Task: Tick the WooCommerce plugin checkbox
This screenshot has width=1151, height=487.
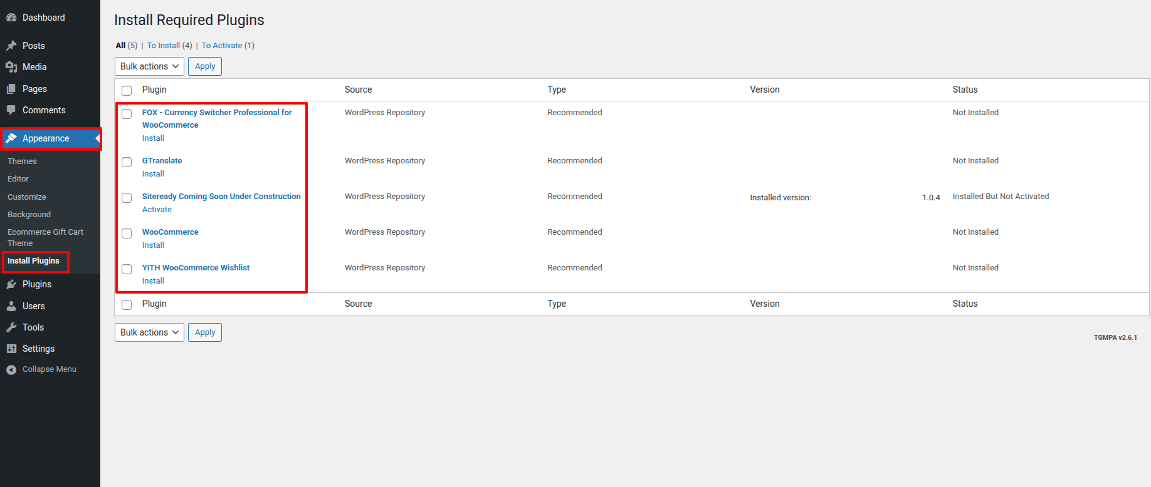Action: pos(127,233)
